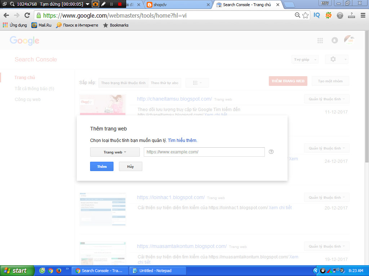
Task: Open Tất cả thông báo (5) in the sidebar
Action: tap(34, 88)
